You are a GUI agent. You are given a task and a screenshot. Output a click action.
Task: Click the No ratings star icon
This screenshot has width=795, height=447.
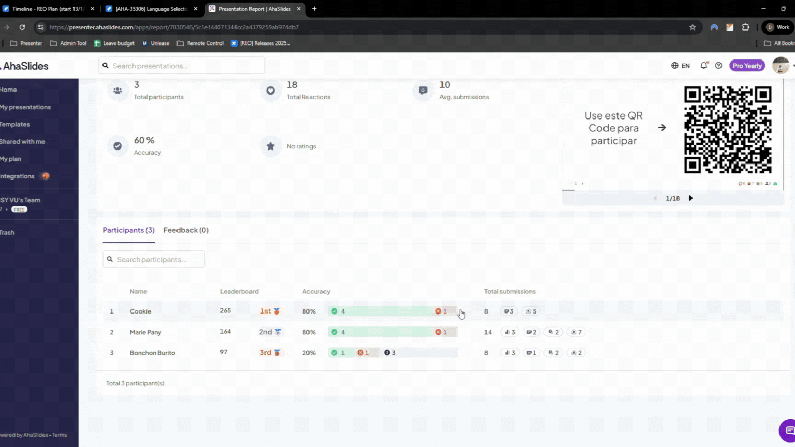click(270, 146)
